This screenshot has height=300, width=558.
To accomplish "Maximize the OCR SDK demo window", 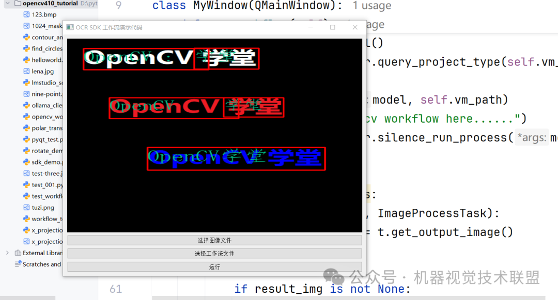I will pos(333,27).
